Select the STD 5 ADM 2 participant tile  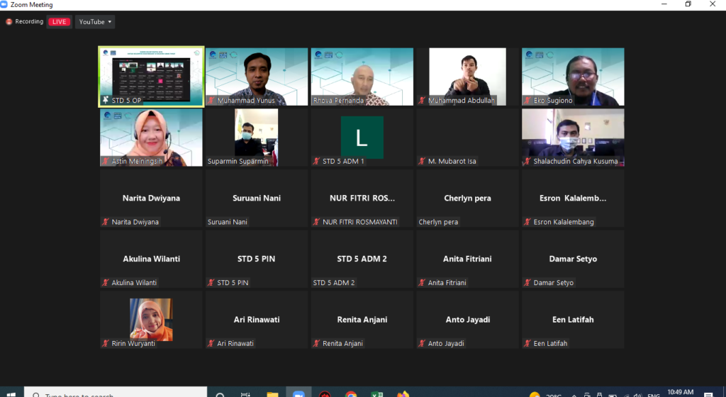point(362,259)
